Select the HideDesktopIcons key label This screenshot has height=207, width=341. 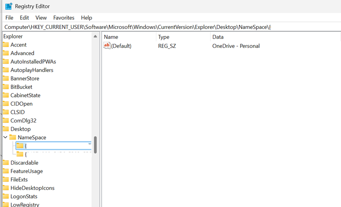click(x=33, y=188)
